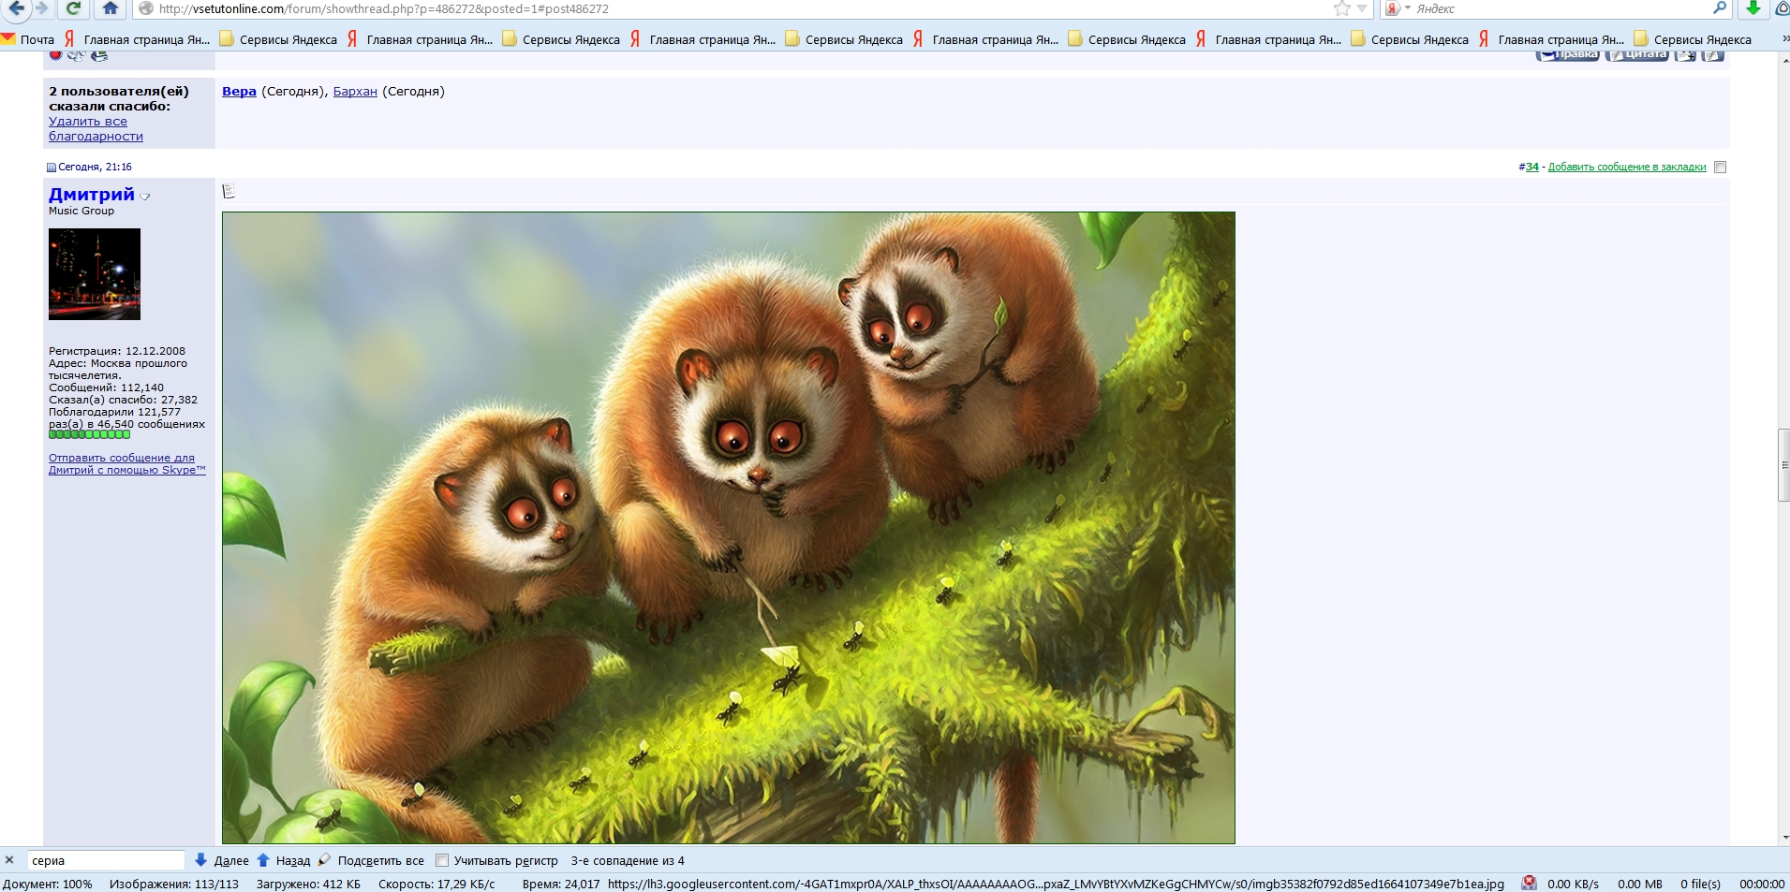Click the 0.00 KB/s speed indicator
Screen dimensions: 1790x892
1573,884
